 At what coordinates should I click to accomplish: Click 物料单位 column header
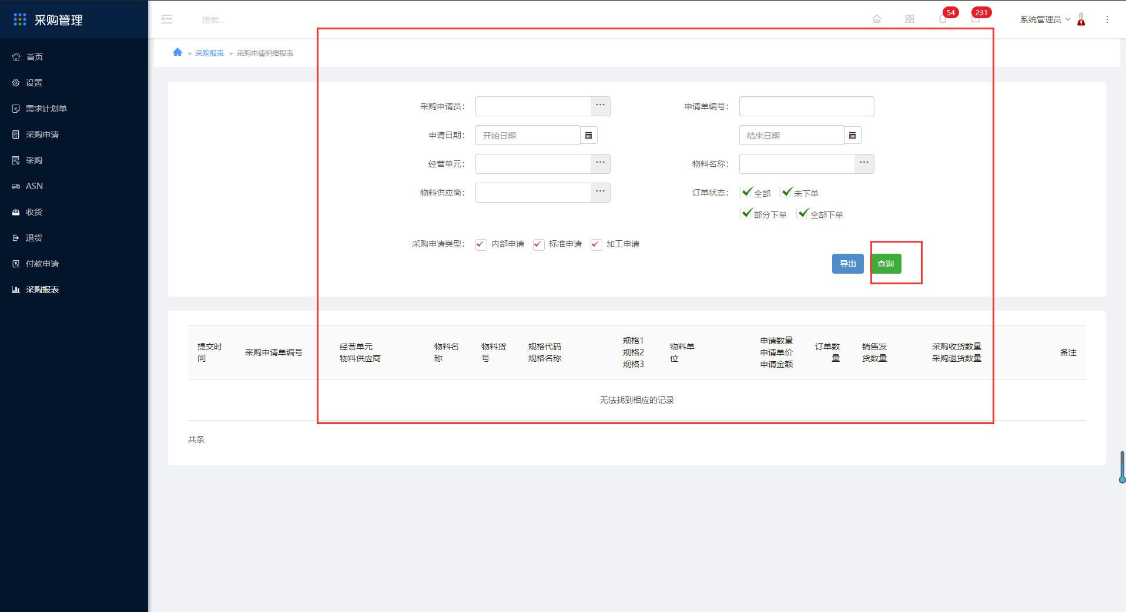(x=682, y=352)
